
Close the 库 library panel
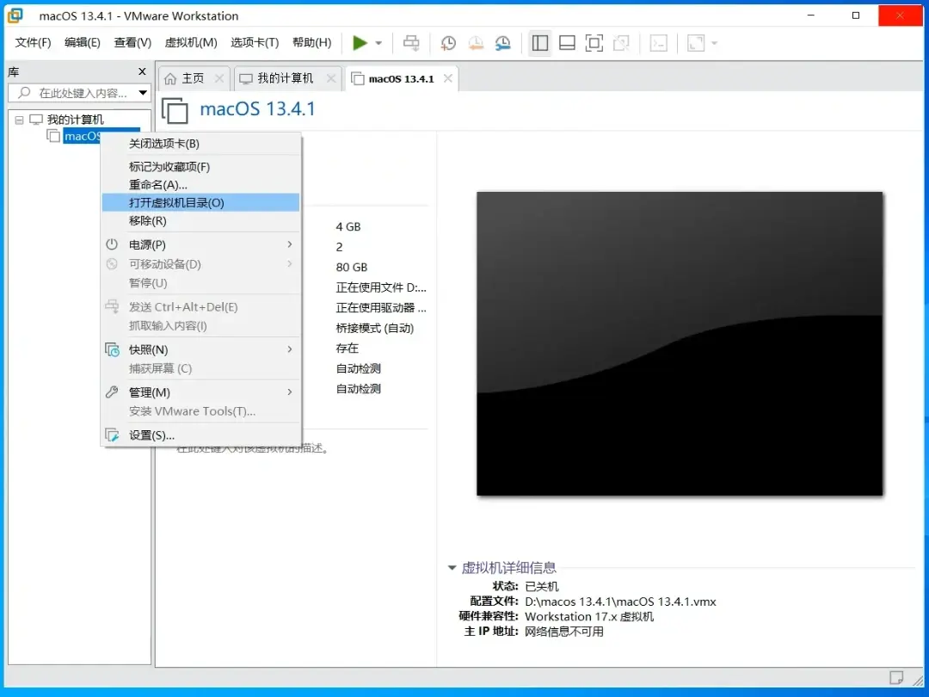pyautogui.click(x=142, y=71)
